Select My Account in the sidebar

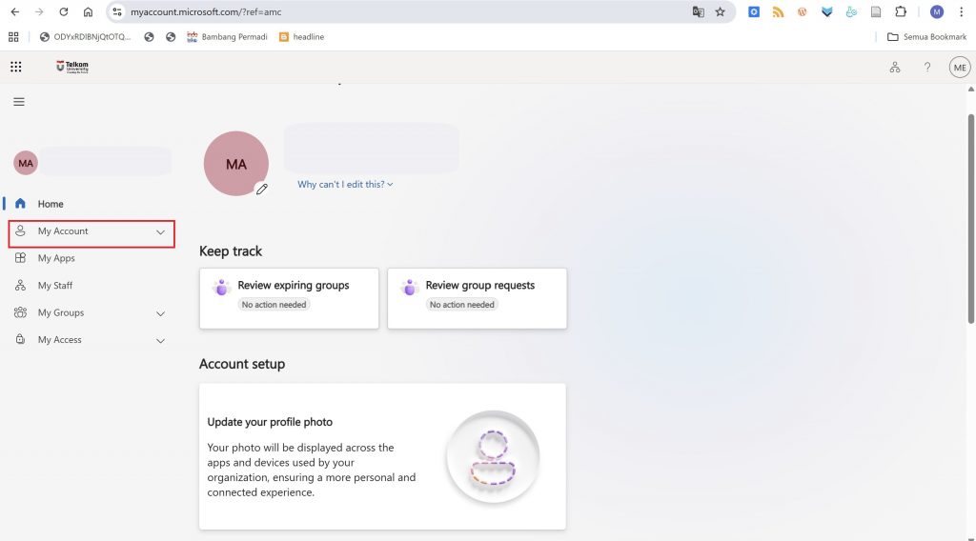coord(91,231)
